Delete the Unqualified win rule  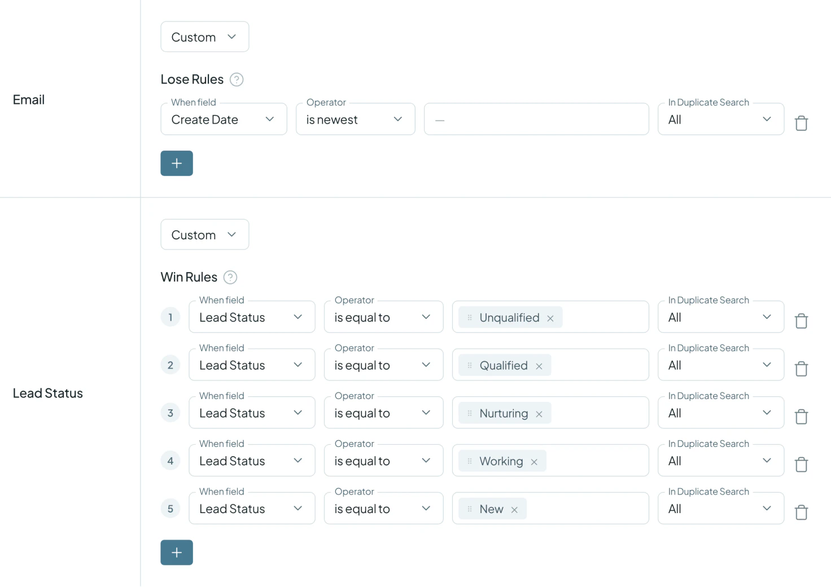[801, 321]
